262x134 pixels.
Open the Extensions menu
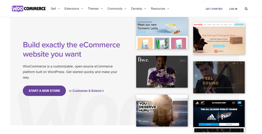tap(72, 9)
